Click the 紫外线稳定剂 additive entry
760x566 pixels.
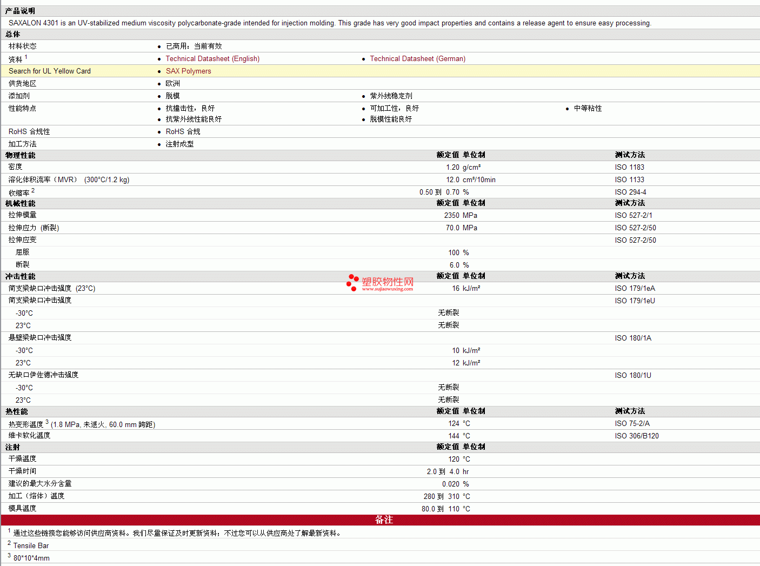(x=391, y=96)
